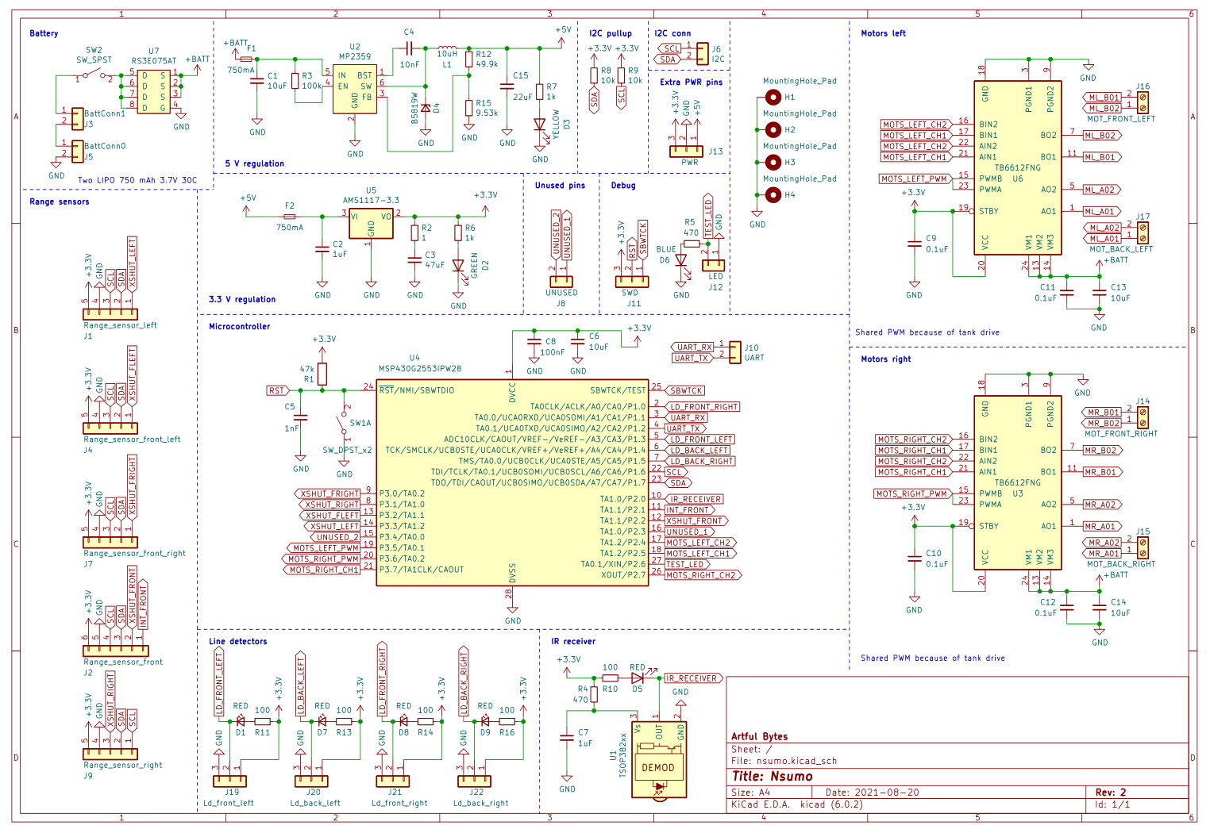Click the RST net label near R1

[277, 390]
